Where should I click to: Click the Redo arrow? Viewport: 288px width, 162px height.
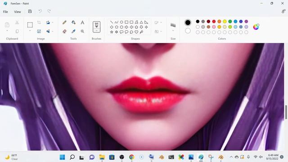(x=49, y=11)
